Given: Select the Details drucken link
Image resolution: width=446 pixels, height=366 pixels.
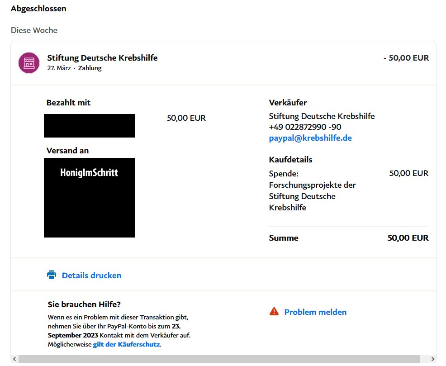Looking at the screenshot, I should coord(91,276).
